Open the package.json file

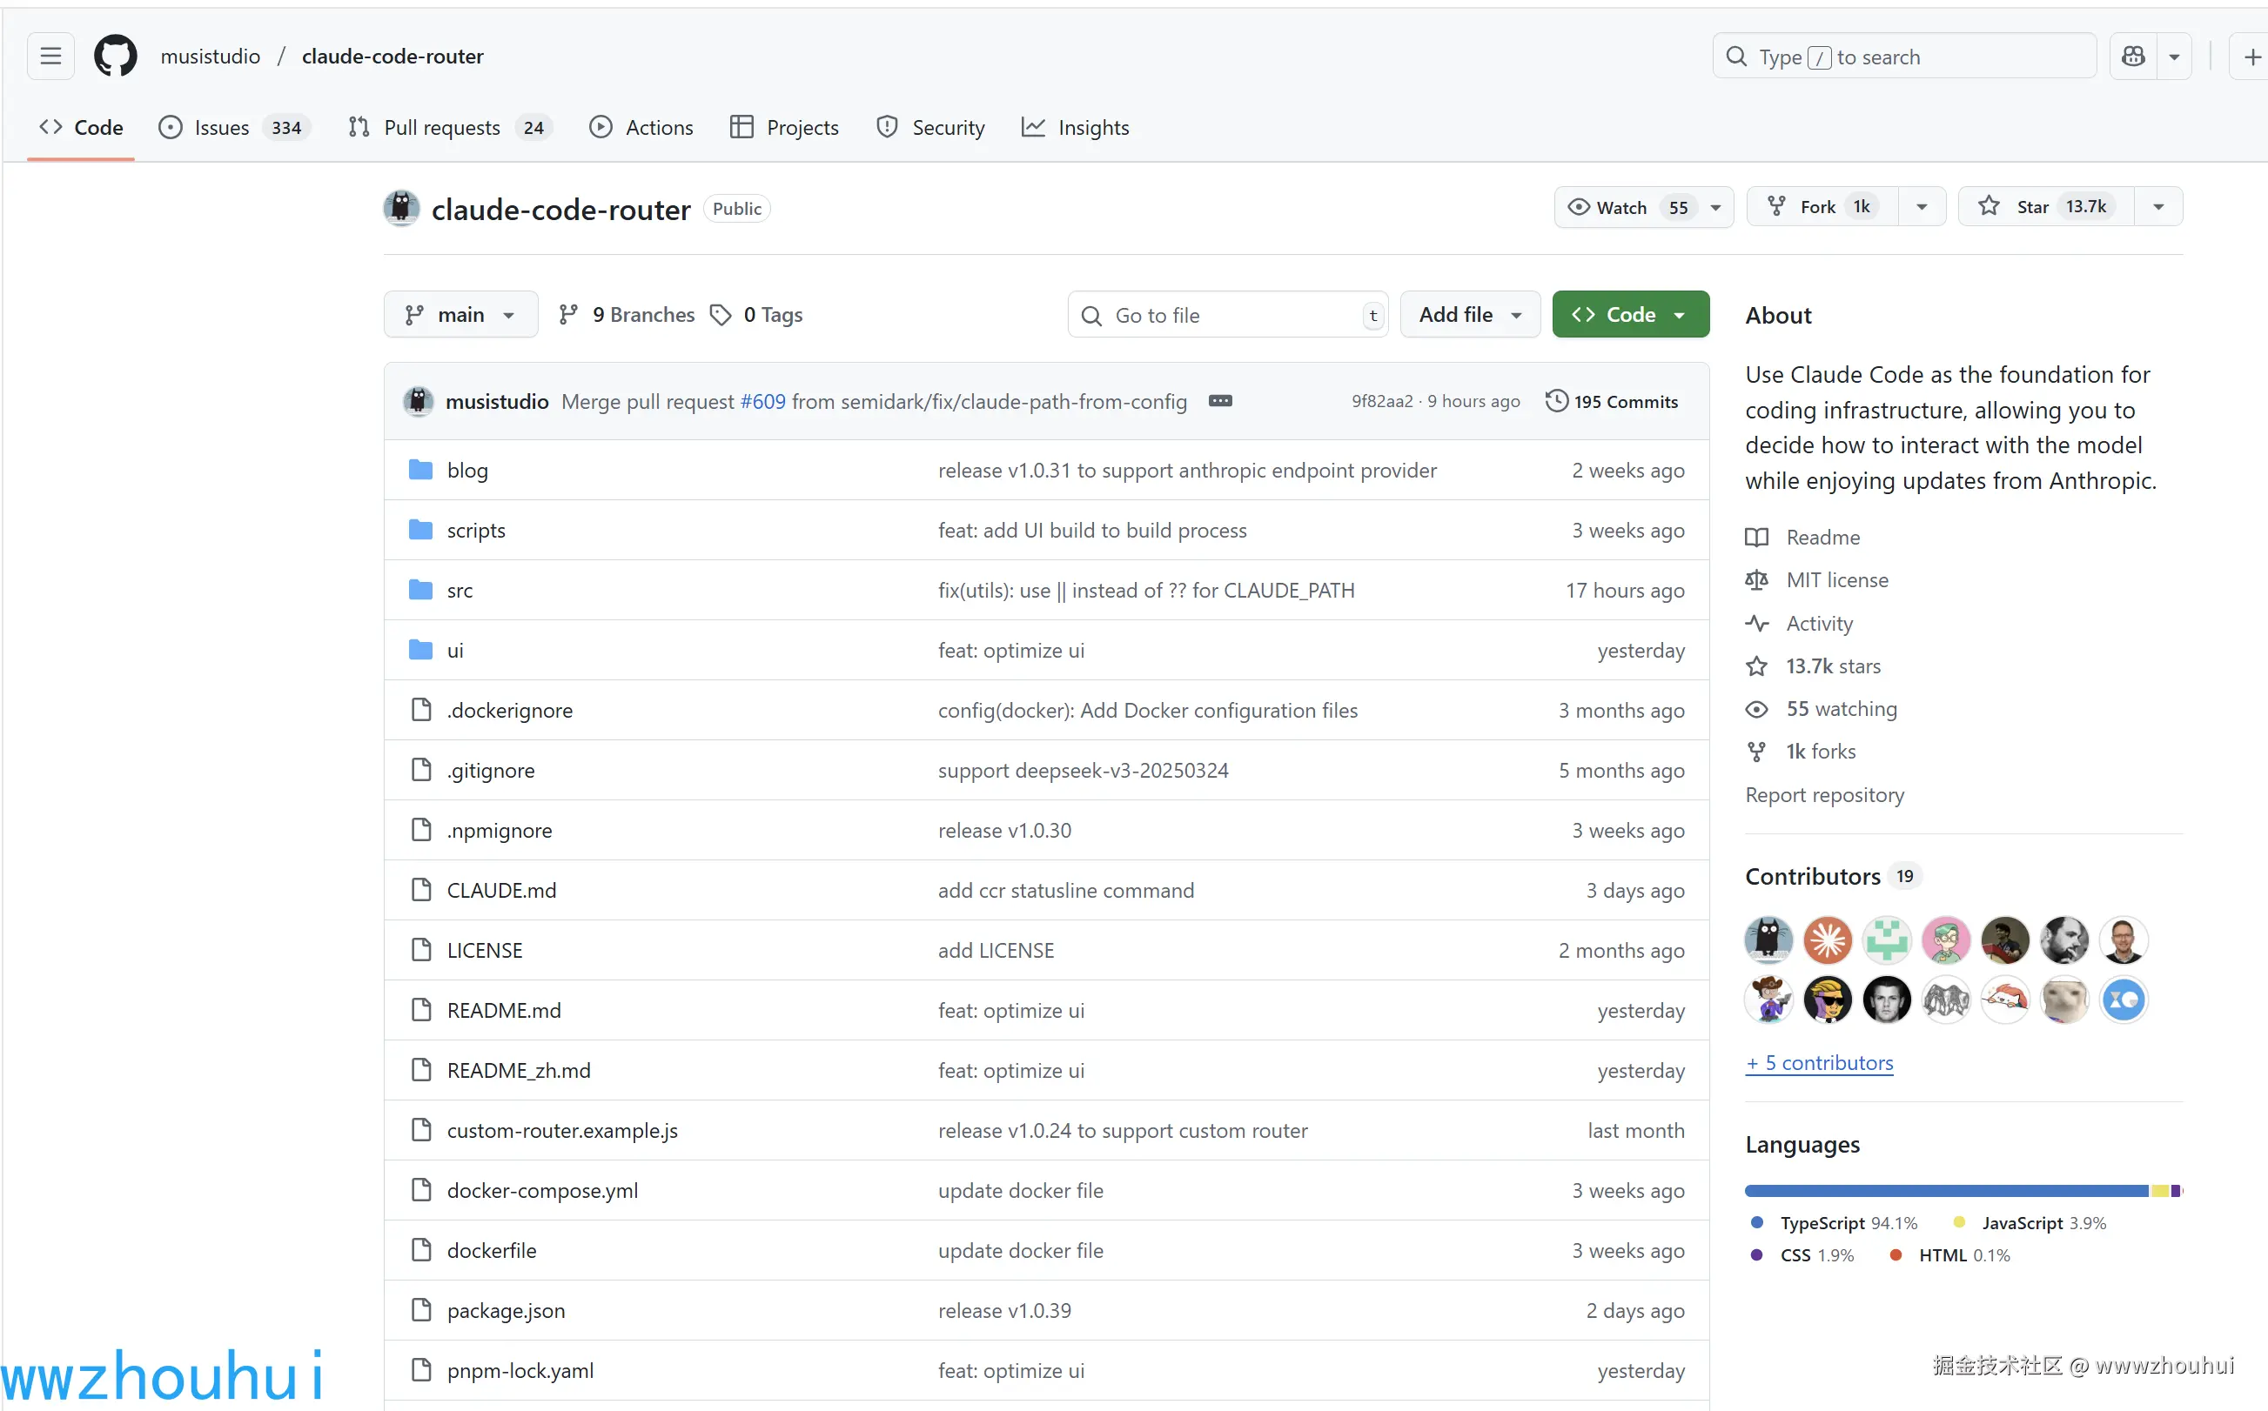[506, 1311]
